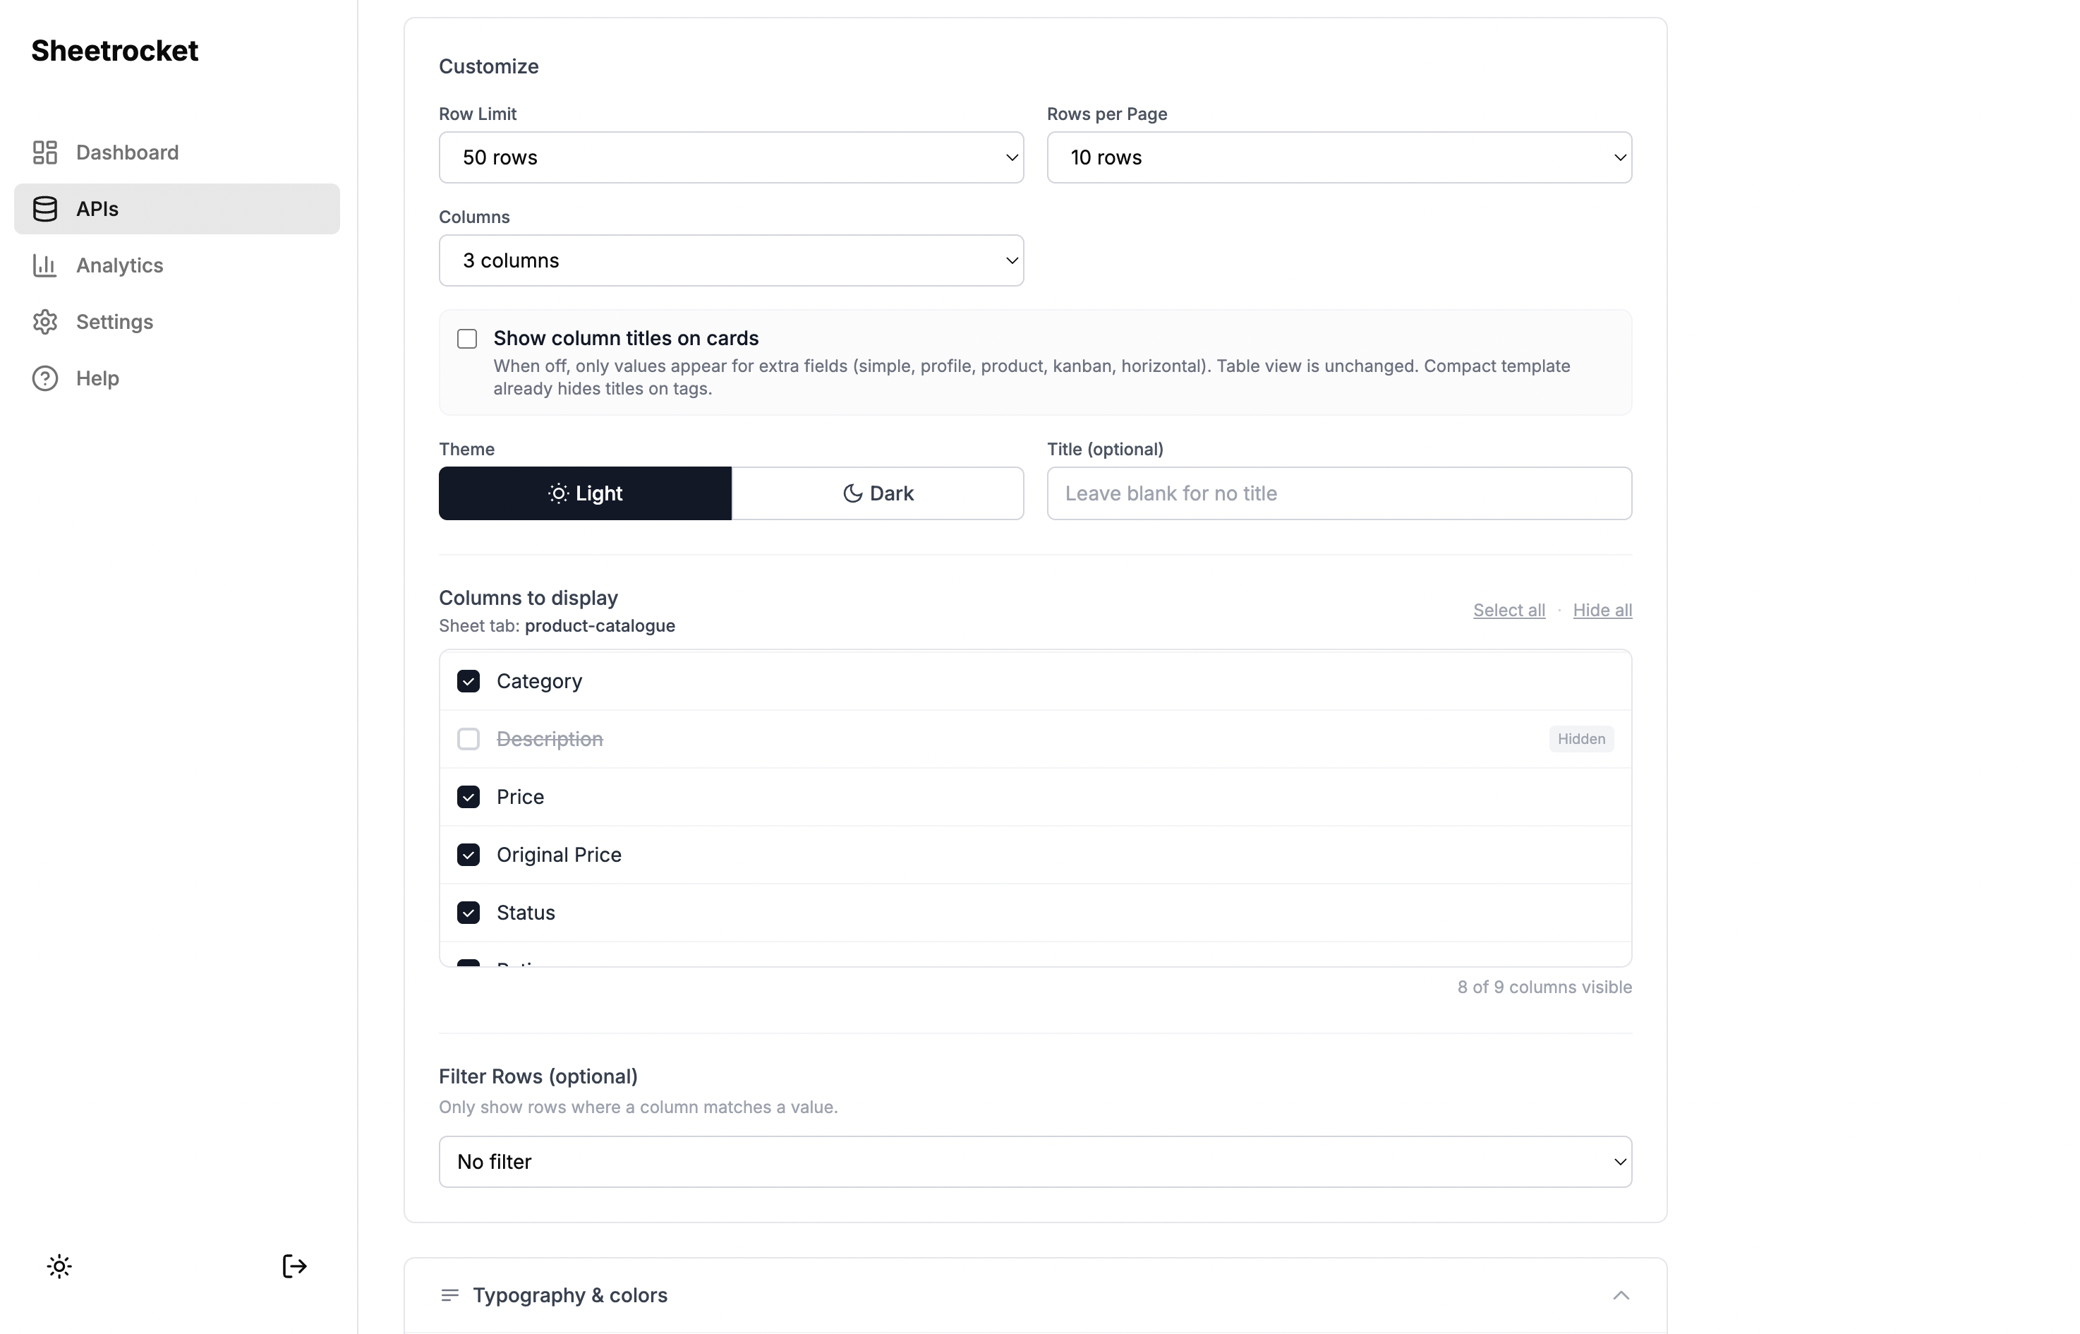Expand the Filter Rows dropdown
The width and height of the screenshot is (2080, 1334).
(x=1035, y=1162)
